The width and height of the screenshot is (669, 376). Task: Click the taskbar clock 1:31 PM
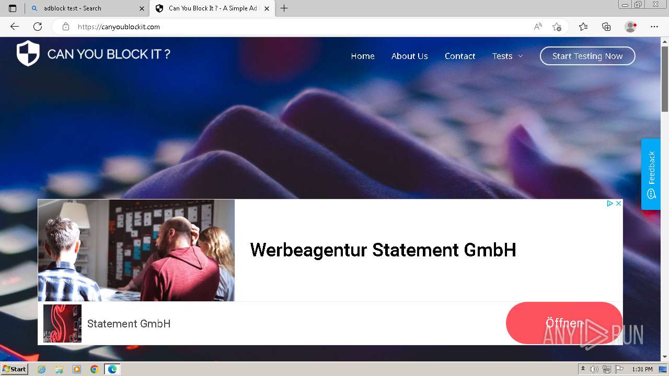coord(642,369)
